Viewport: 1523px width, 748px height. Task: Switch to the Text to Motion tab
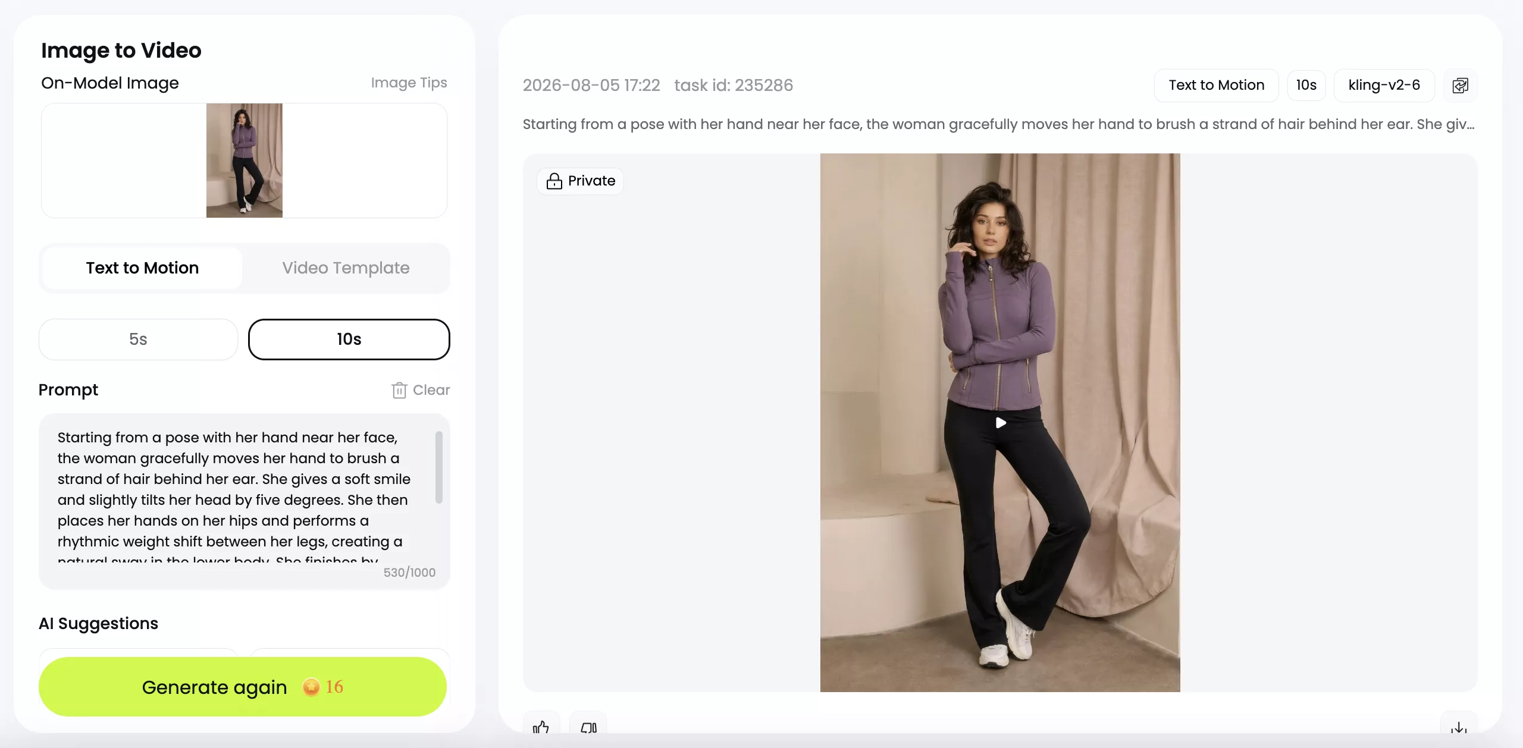[x=142, y=268]
